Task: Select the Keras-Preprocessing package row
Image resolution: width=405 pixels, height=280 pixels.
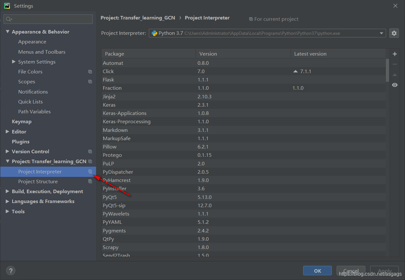Action: coord(244,122)
